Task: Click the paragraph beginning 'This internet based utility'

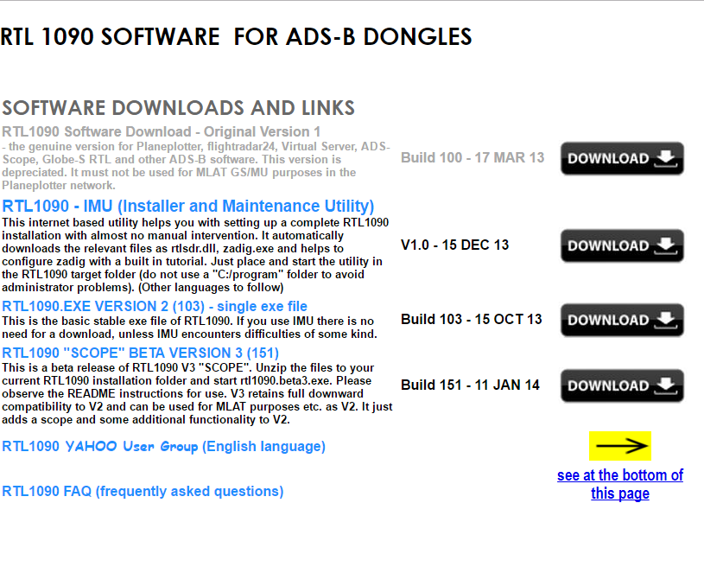Action: click(x=195, y=255)
